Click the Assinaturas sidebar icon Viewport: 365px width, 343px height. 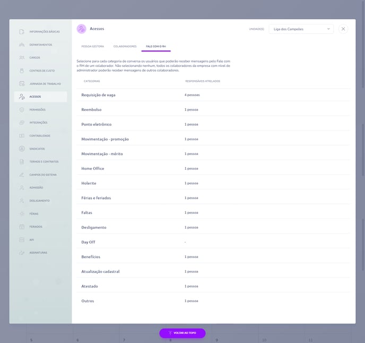(22, 253)
